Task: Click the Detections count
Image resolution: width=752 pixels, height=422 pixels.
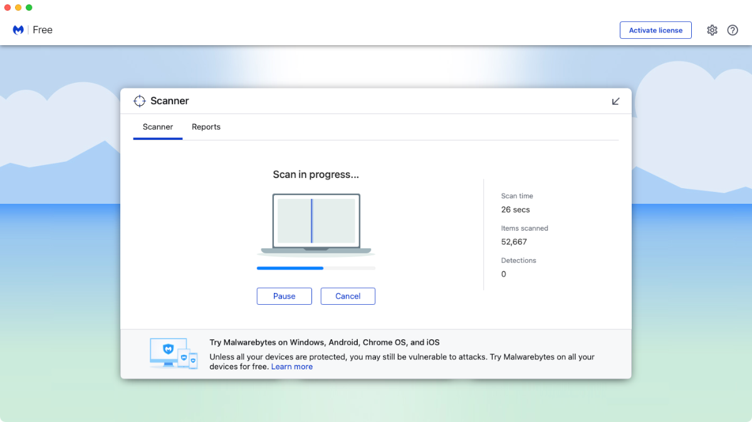Action: [x=503, y=274]
